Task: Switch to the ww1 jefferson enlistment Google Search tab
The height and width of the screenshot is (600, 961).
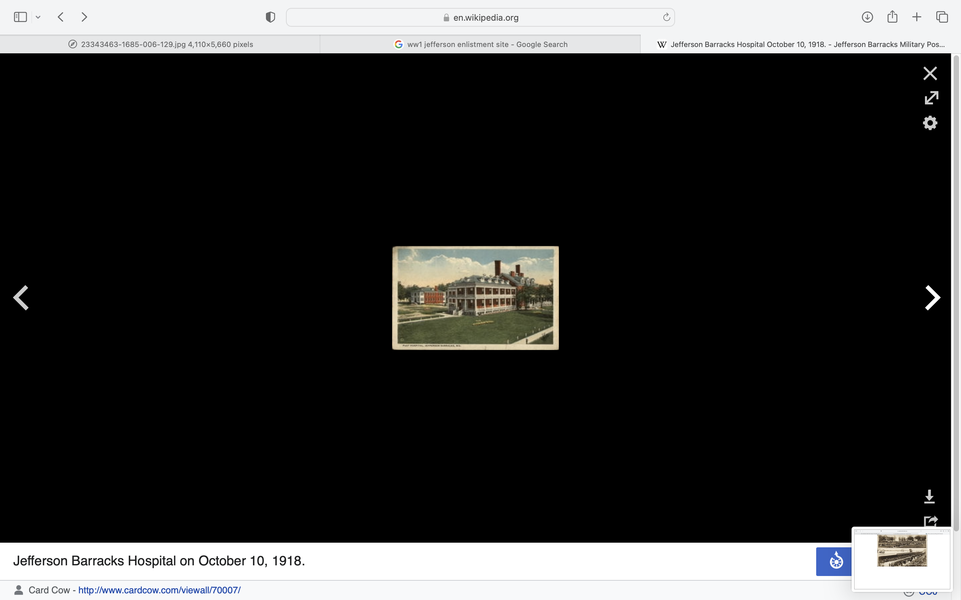Action: pos(480,44)
